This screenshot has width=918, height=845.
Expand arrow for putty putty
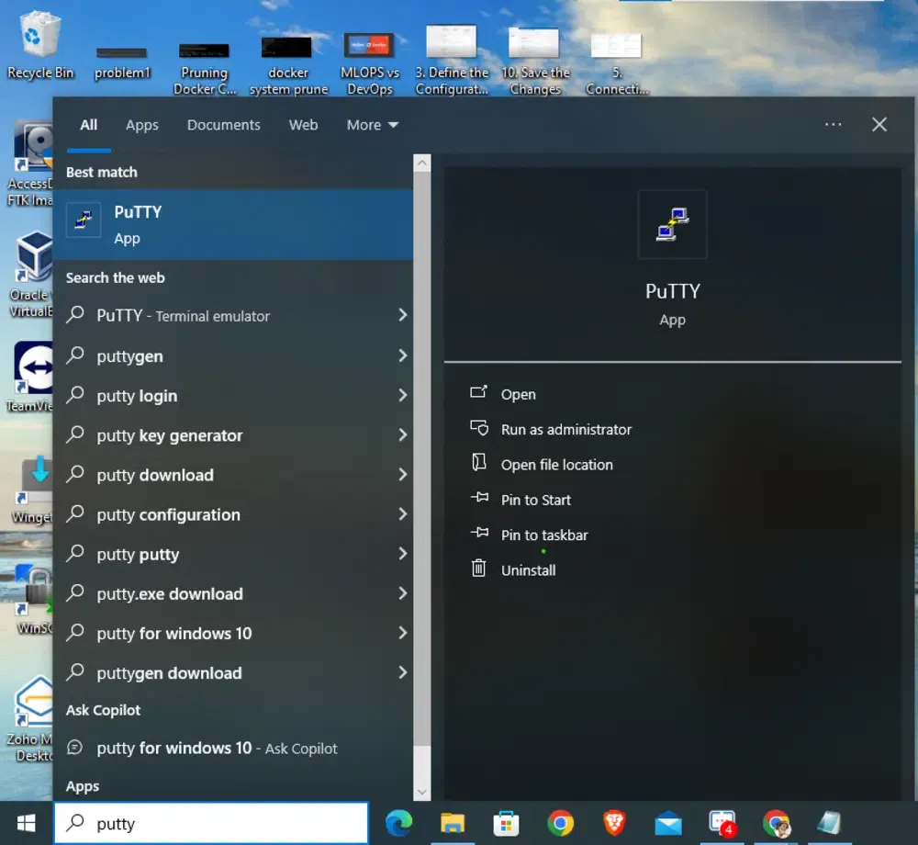(402, 553)
